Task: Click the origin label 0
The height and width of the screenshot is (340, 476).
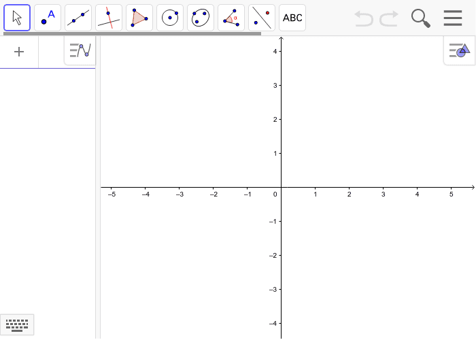Action: (x=275, y=194)
